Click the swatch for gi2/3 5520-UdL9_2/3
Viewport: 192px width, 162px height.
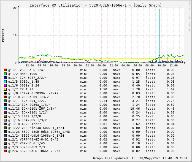pyautogui.click(x=5, y=147)
